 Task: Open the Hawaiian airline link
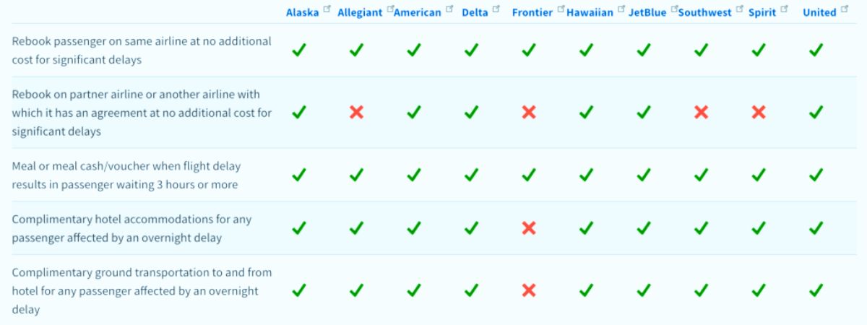click(590, 13)
